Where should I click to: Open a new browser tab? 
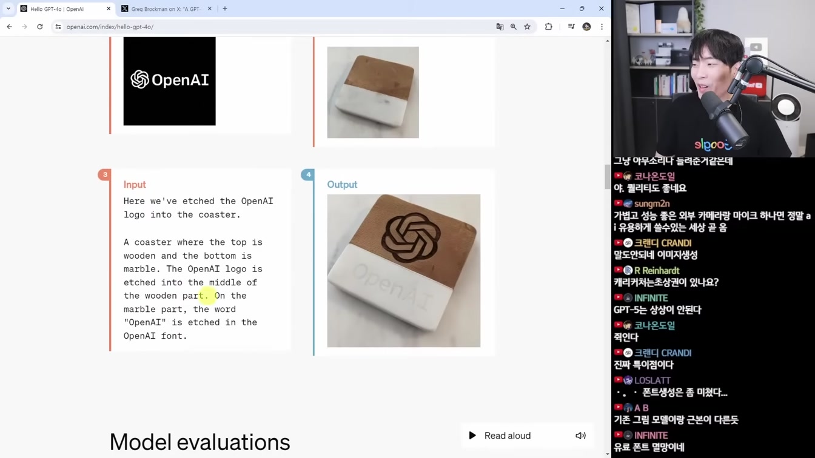pyautogui.click(x=225, y=8)
